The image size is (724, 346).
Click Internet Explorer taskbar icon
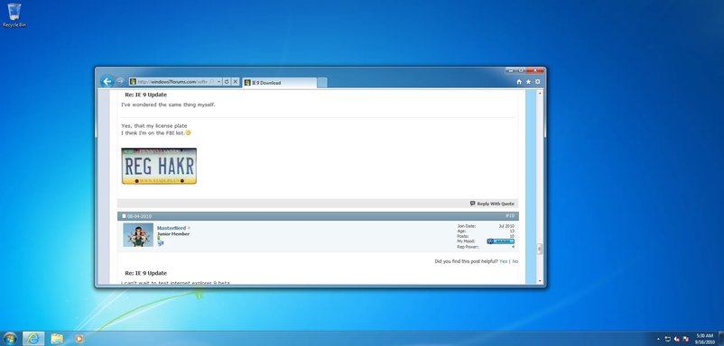[33, 339]
